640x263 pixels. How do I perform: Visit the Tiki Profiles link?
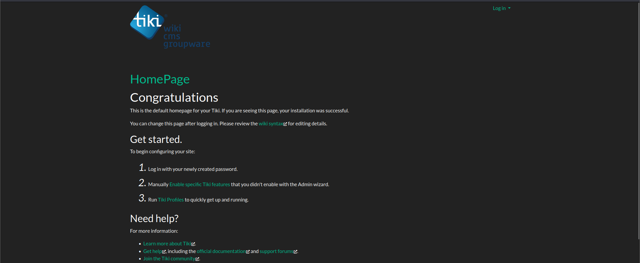(171, 200)
